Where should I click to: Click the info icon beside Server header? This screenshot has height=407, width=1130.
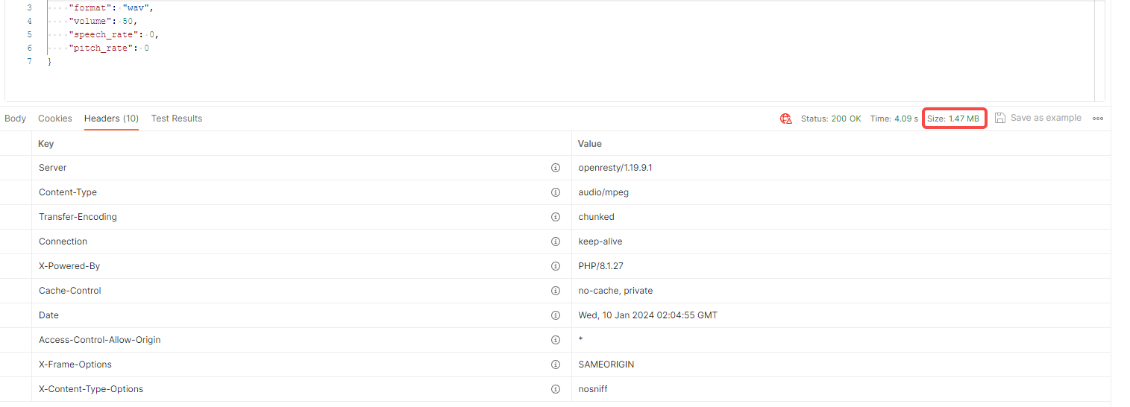click(555, 168)
